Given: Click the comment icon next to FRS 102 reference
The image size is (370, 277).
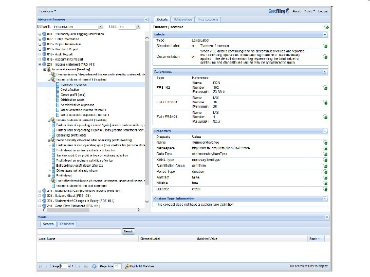Looking at the screenshot, I should pos(325,88).
